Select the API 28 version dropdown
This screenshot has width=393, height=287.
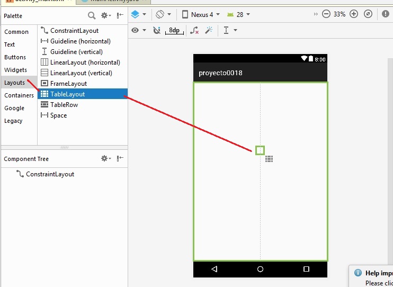pyautogui.click(x=238, y=14)
